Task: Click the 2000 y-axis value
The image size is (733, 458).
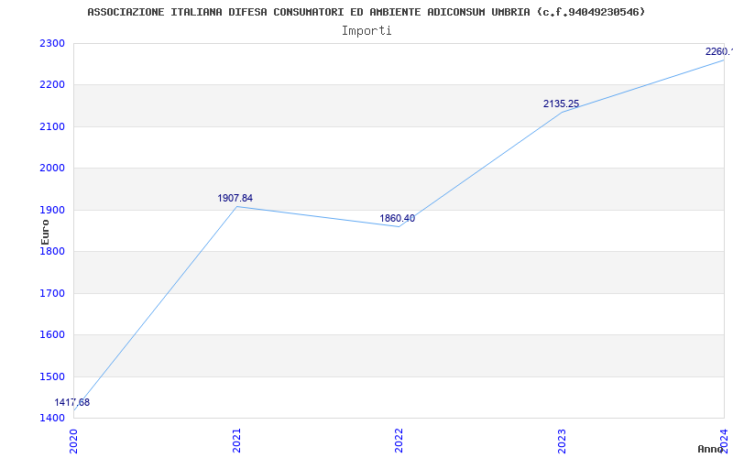Action: click(x=52, y=169)
